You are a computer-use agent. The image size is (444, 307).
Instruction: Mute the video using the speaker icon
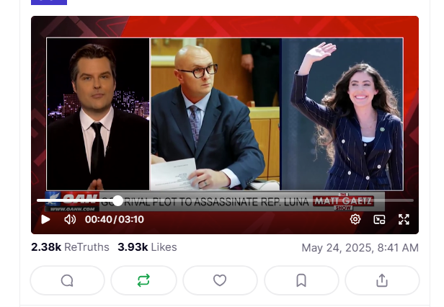(x=70, y=220)
